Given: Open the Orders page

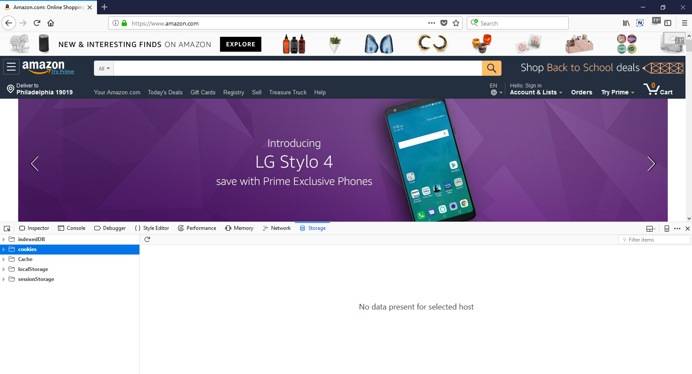Looking at the screenshot, I should pyautogui.click(x=582, y=92).
